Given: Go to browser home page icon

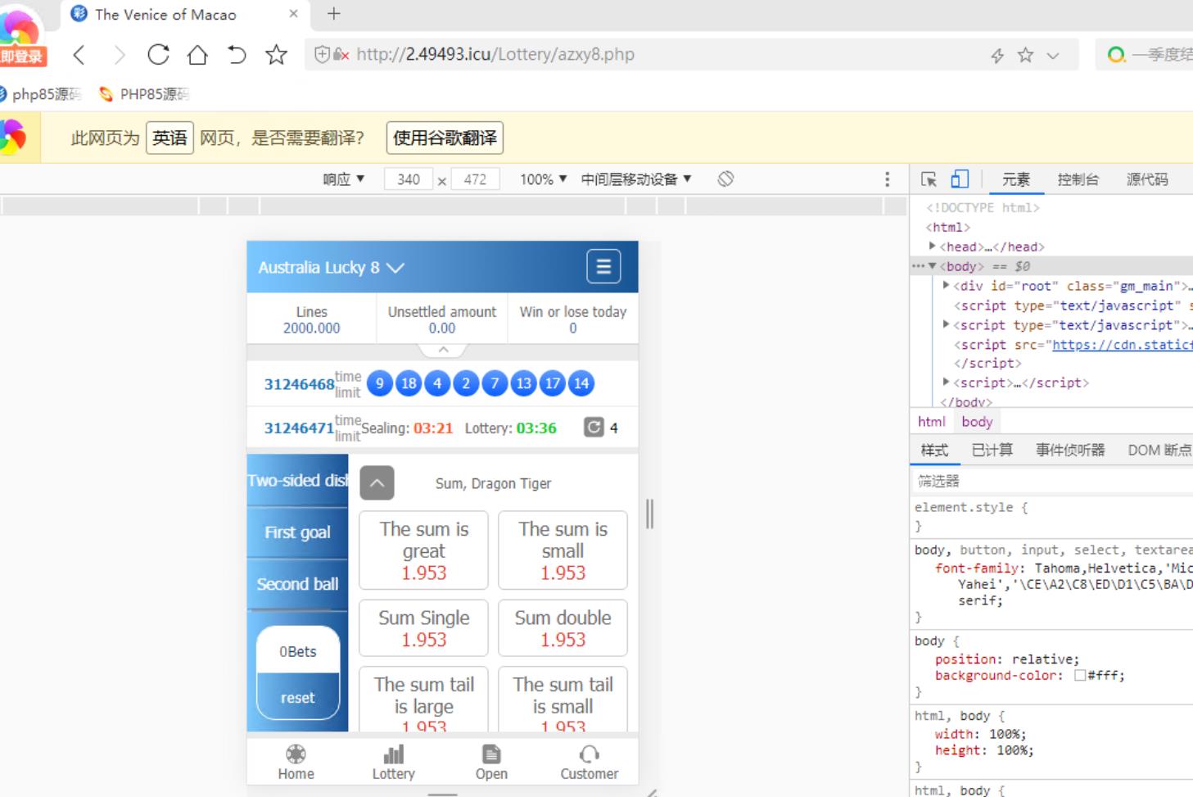Looking at the screenshot, I should 197,55.
